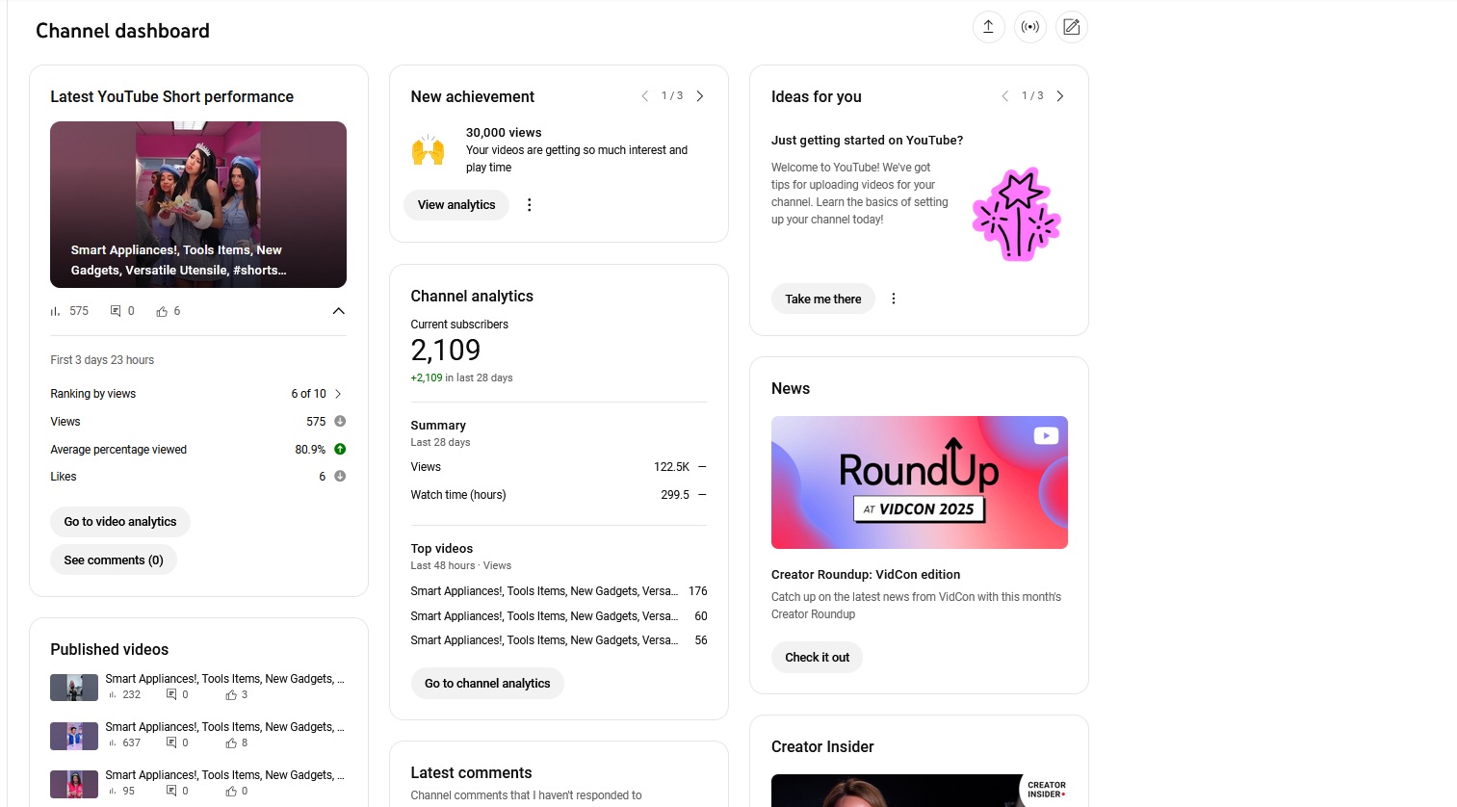The width and height of the screenshot is (1457, 807).
Task: Click See comments (0) button
Action: [x=114, y=560]
